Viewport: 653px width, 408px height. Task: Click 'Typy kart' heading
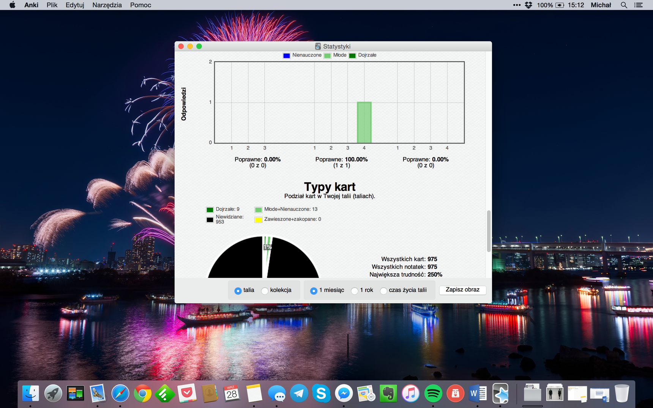point(330,187)
